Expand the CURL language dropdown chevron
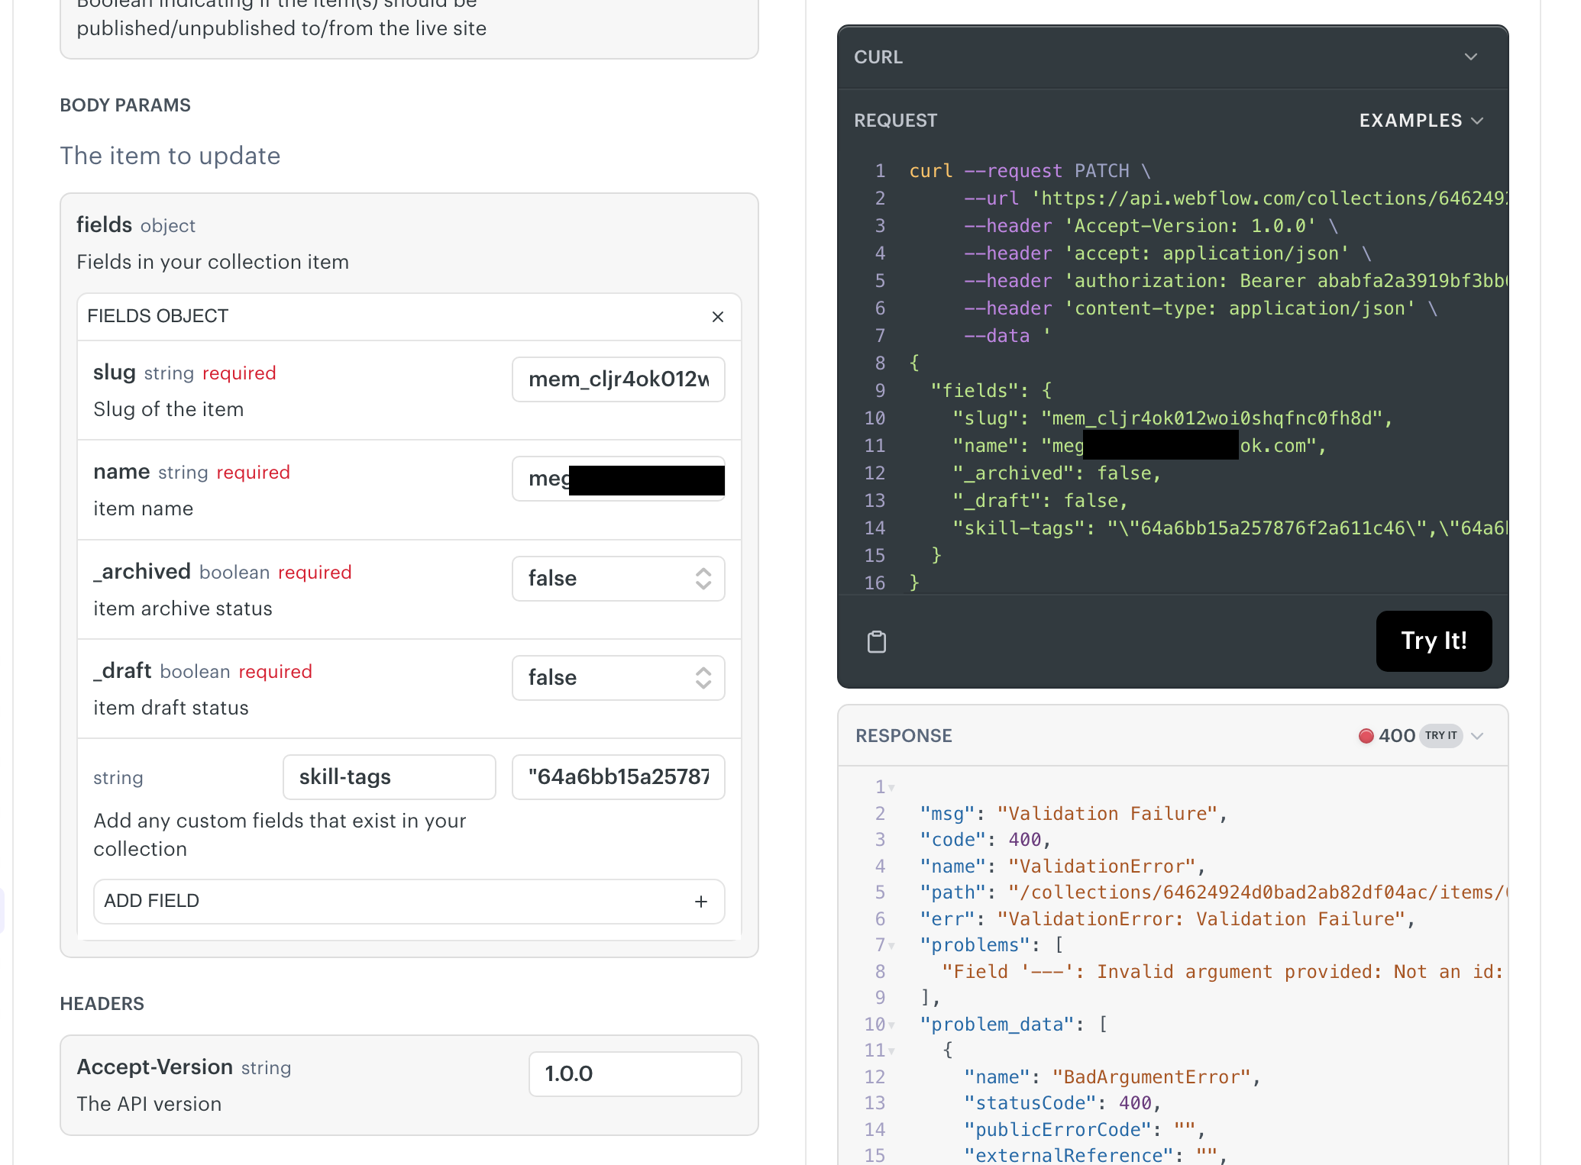The width and height of the screenshot is (1581, 1165). pyautogui.click(x=1471, y=57)
